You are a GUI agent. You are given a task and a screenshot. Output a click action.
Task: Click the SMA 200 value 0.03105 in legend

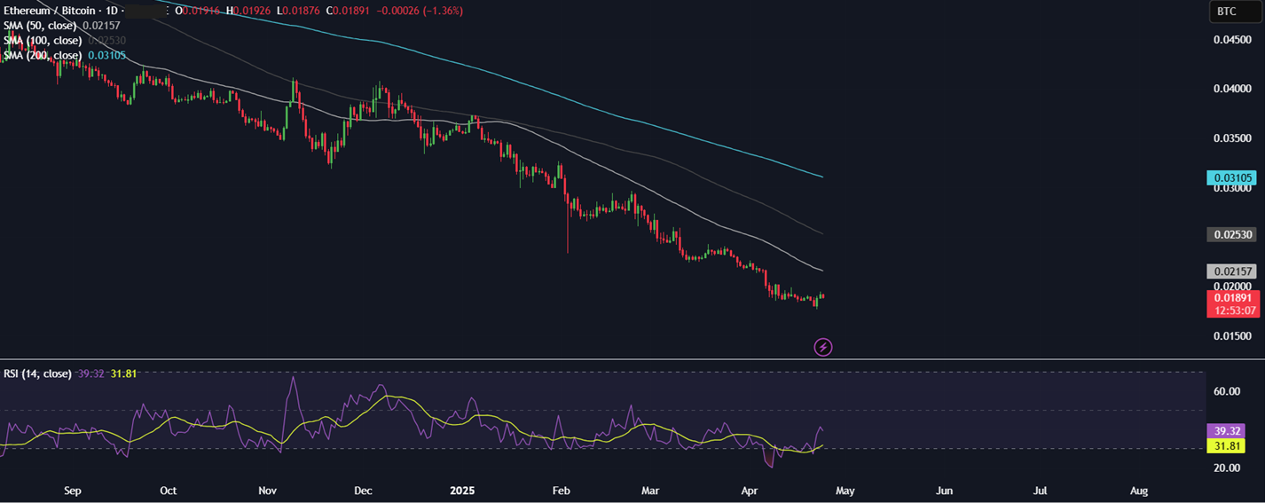pos(106,56)
